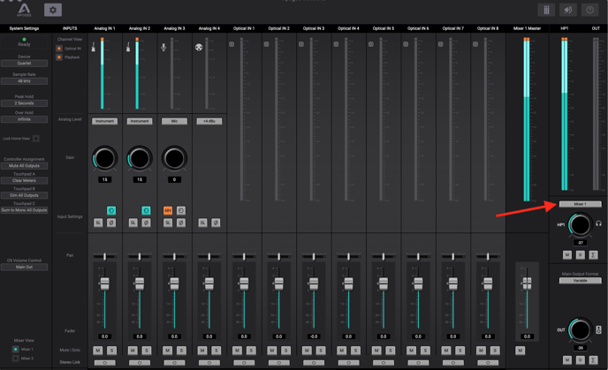Click Touchpad A Clear Meters button
The height and width of the screenshot is (370, 608).
[24, 180]
